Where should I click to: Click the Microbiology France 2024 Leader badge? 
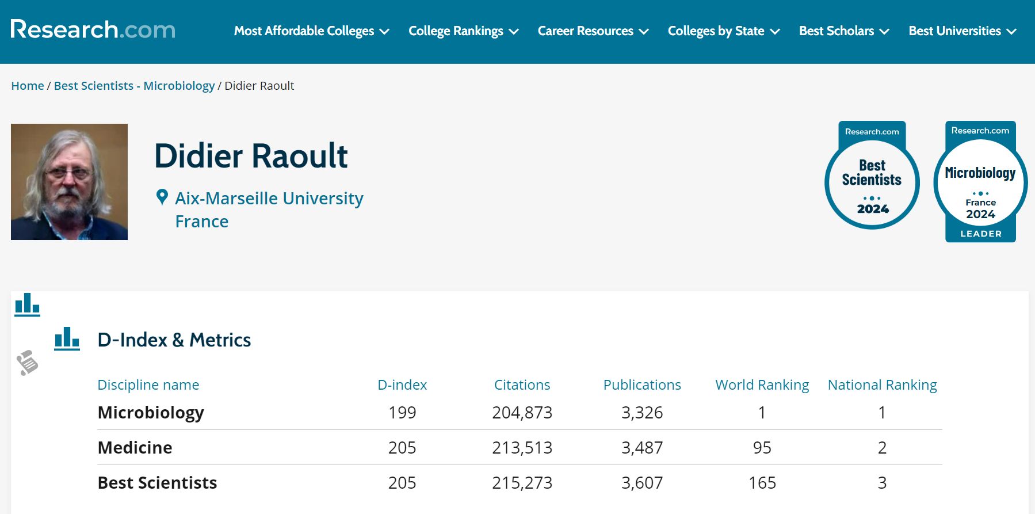click(x=980, y=182)
